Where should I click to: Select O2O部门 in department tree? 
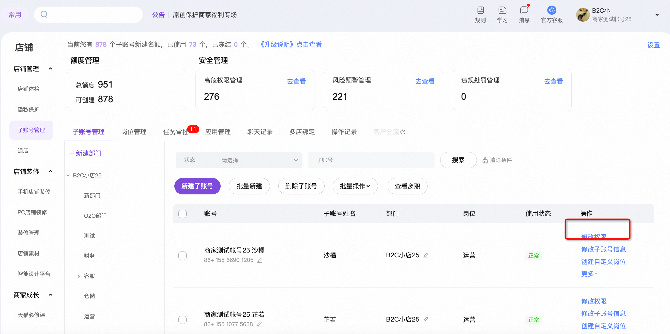pyautogui.click(x=95, y=216)
